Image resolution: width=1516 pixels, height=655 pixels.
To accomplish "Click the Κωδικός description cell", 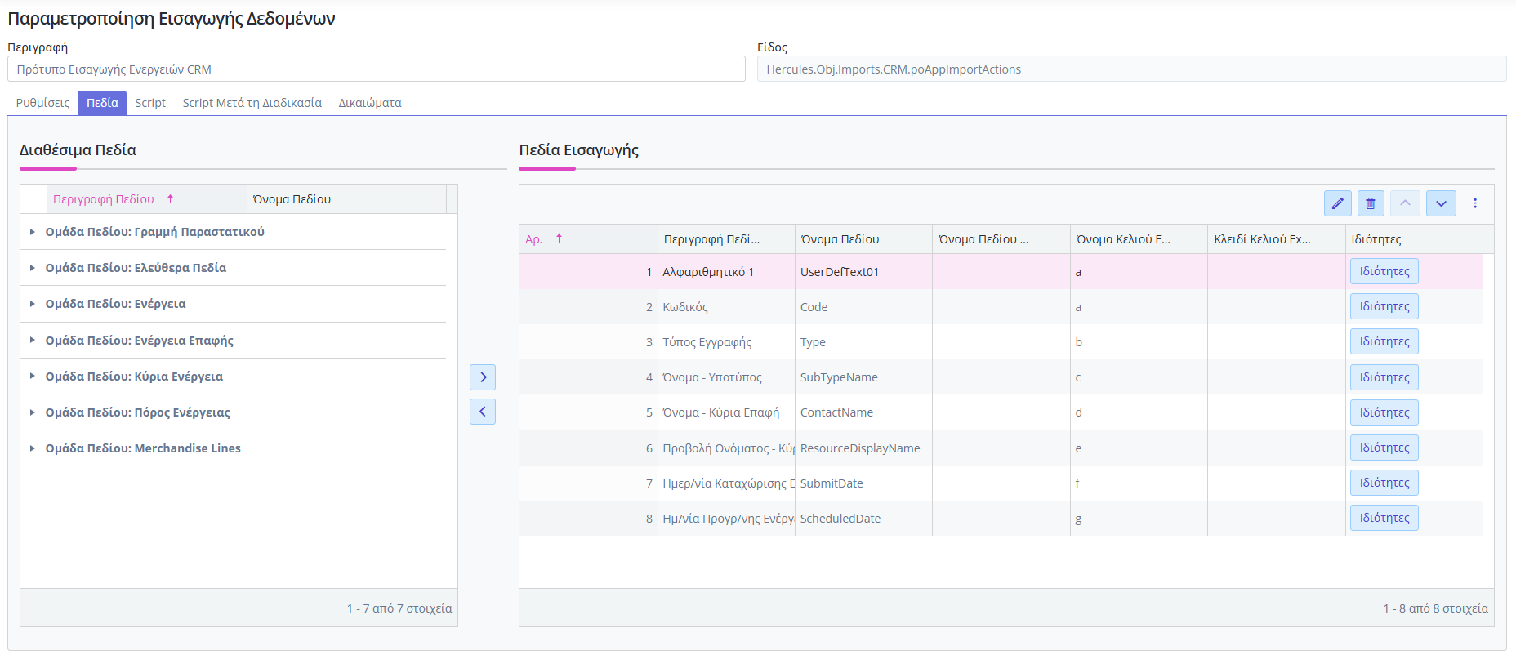I will (x=726, y=307).
